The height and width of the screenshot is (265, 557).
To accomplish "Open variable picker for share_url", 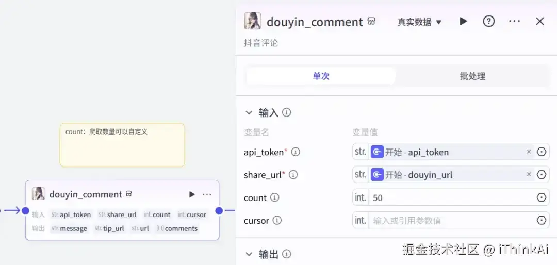I will (542, 175).
